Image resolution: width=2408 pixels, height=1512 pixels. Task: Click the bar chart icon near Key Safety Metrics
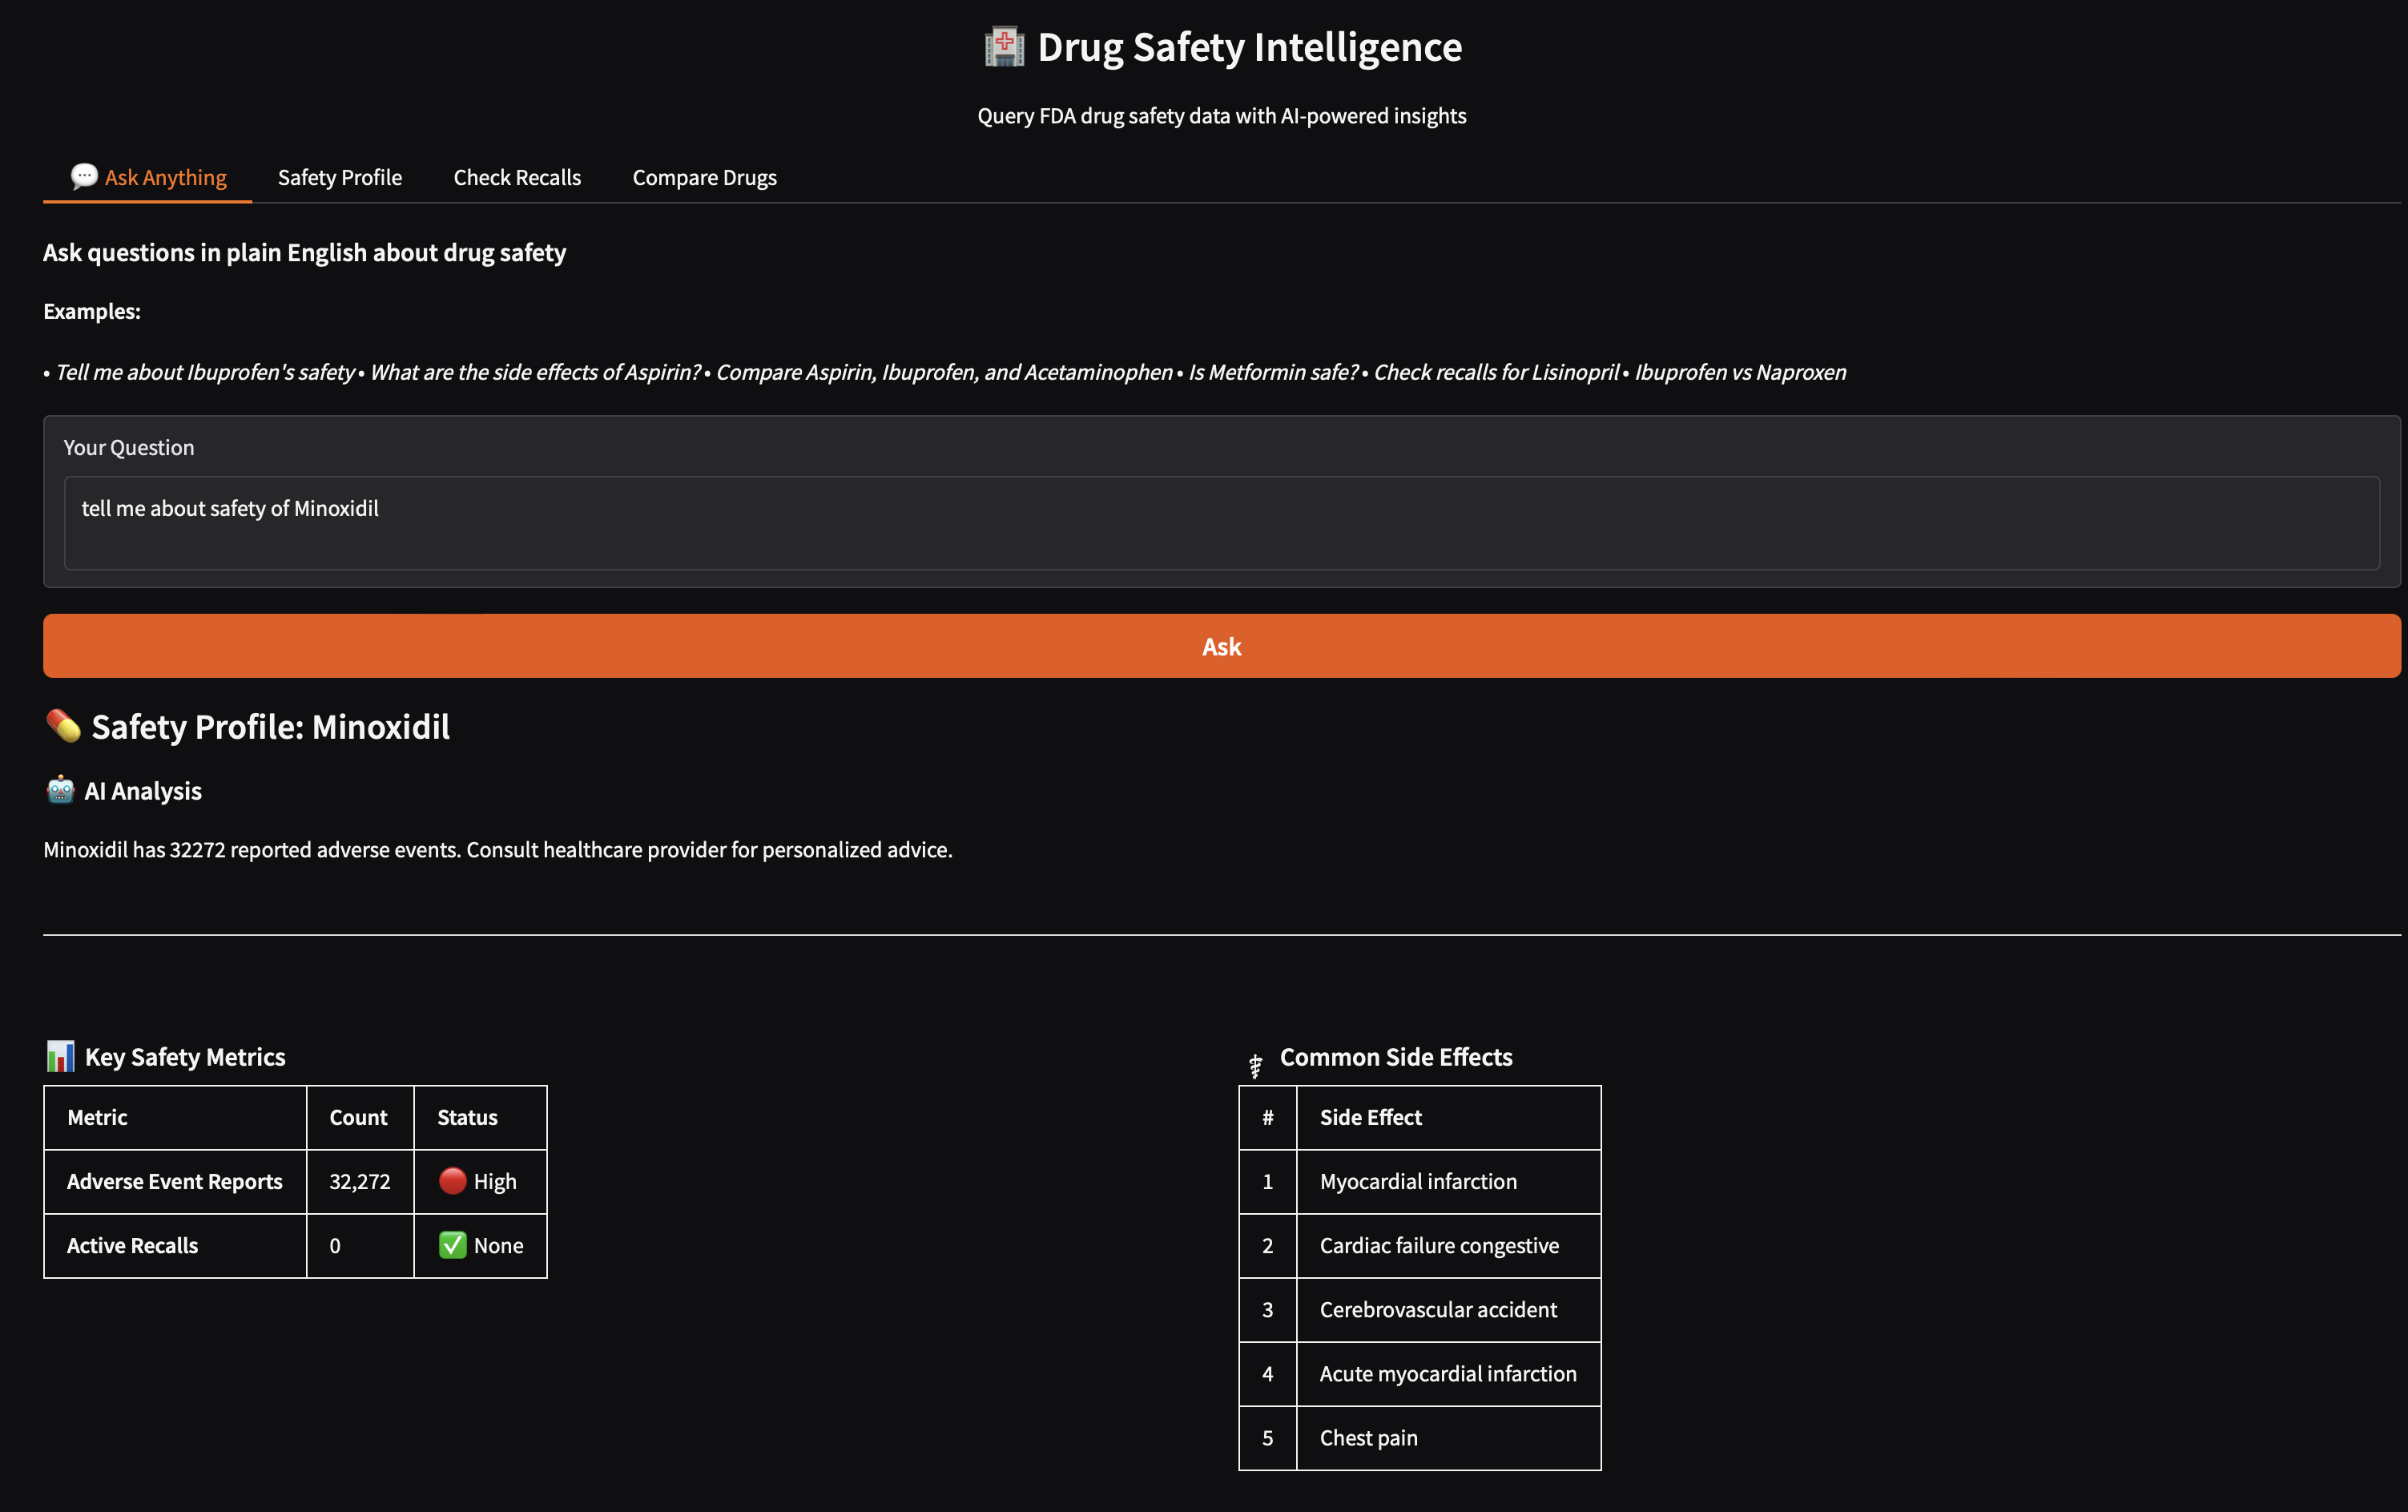(61, 1056)
